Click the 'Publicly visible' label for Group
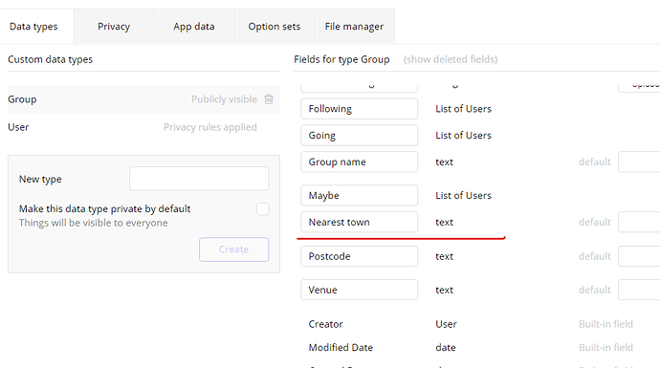 224,99
